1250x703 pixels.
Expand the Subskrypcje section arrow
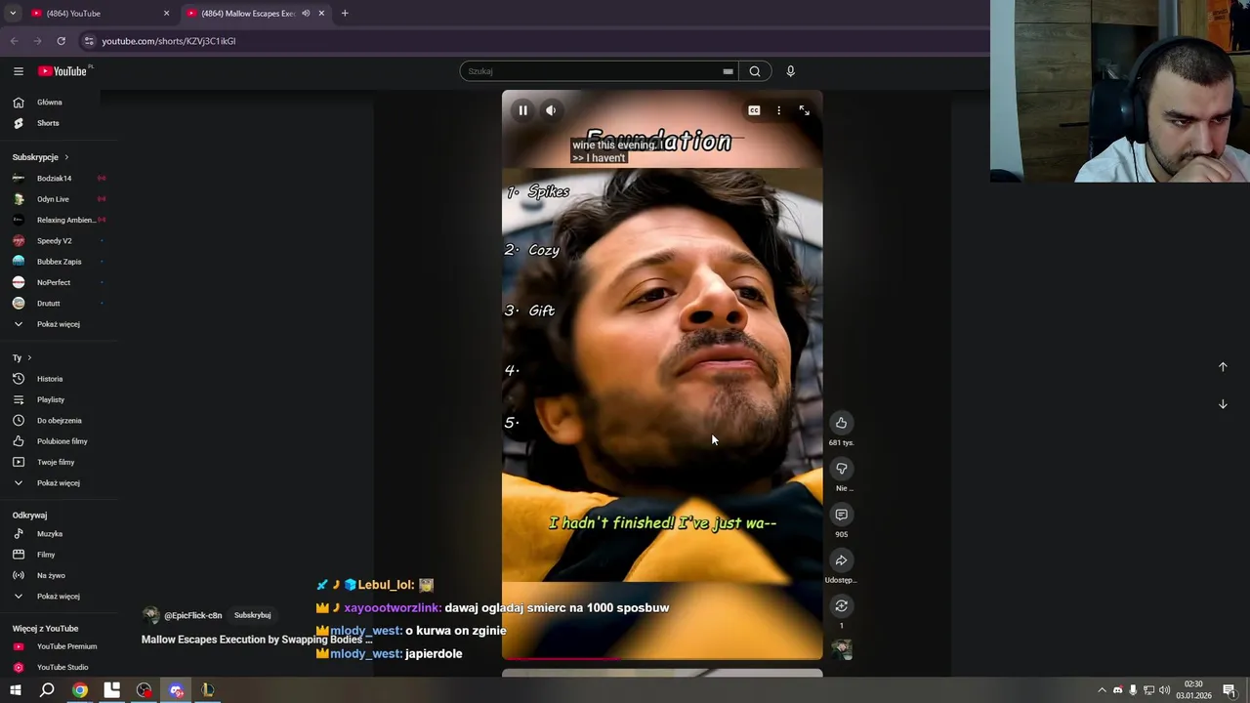(66, 157)
